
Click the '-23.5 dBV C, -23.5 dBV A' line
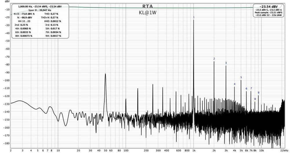(268, 10)
